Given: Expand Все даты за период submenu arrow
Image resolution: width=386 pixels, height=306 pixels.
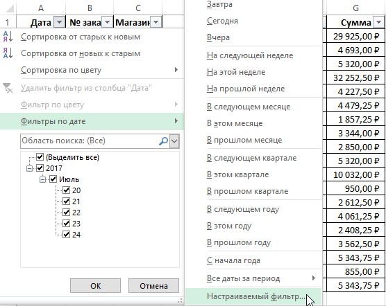Looking at the screenshot, I should tap(313, 278).
